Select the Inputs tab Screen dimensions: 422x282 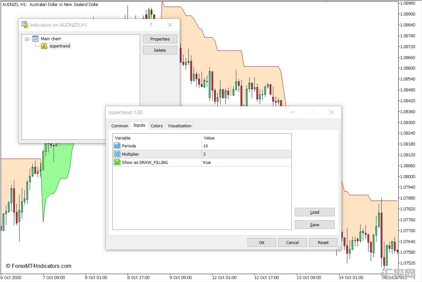click(139, 125)
